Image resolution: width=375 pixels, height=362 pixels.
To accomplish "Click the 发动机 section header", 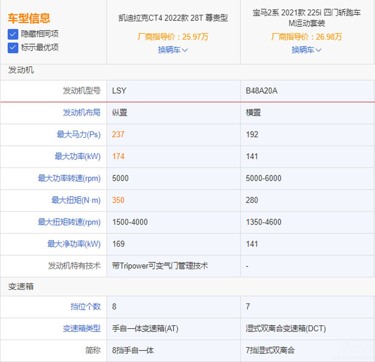I will 21,70.
